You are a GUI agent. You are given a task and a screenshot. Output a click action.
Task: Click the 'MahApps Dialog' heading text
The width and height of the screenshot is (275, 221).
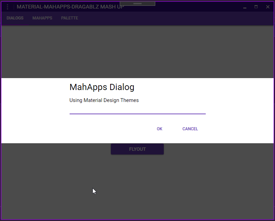(x=102, y=87)
